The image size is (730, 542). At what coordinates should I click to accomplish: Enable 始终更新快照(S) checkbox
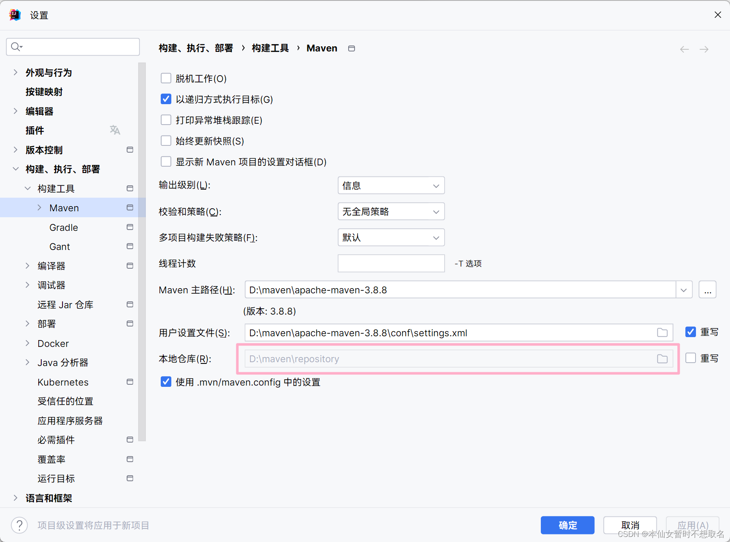tap(166, 141)
